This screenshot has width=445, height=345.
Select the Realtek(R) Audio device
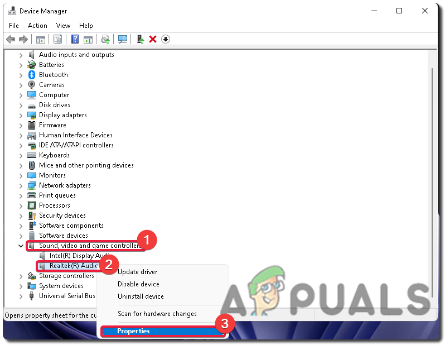(x=73, y=265)
